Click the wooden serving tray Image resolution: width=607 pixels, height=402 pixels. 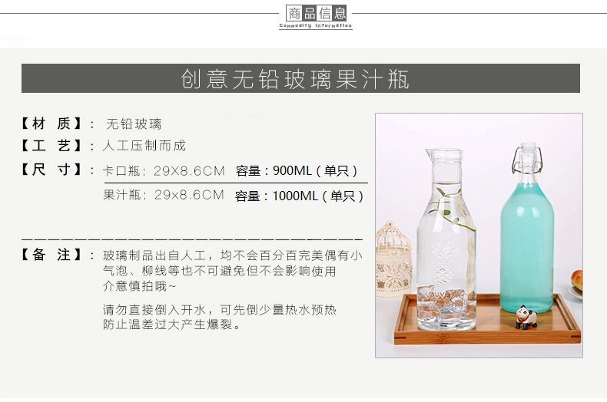click(x=487, y=319)
